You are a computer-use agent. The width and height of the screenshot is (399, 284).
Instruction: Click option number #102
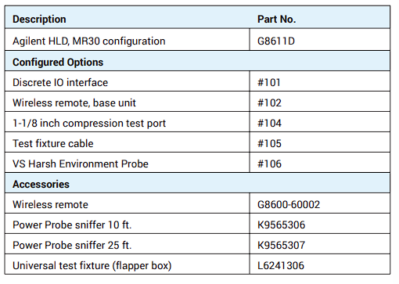coord(269,103)
